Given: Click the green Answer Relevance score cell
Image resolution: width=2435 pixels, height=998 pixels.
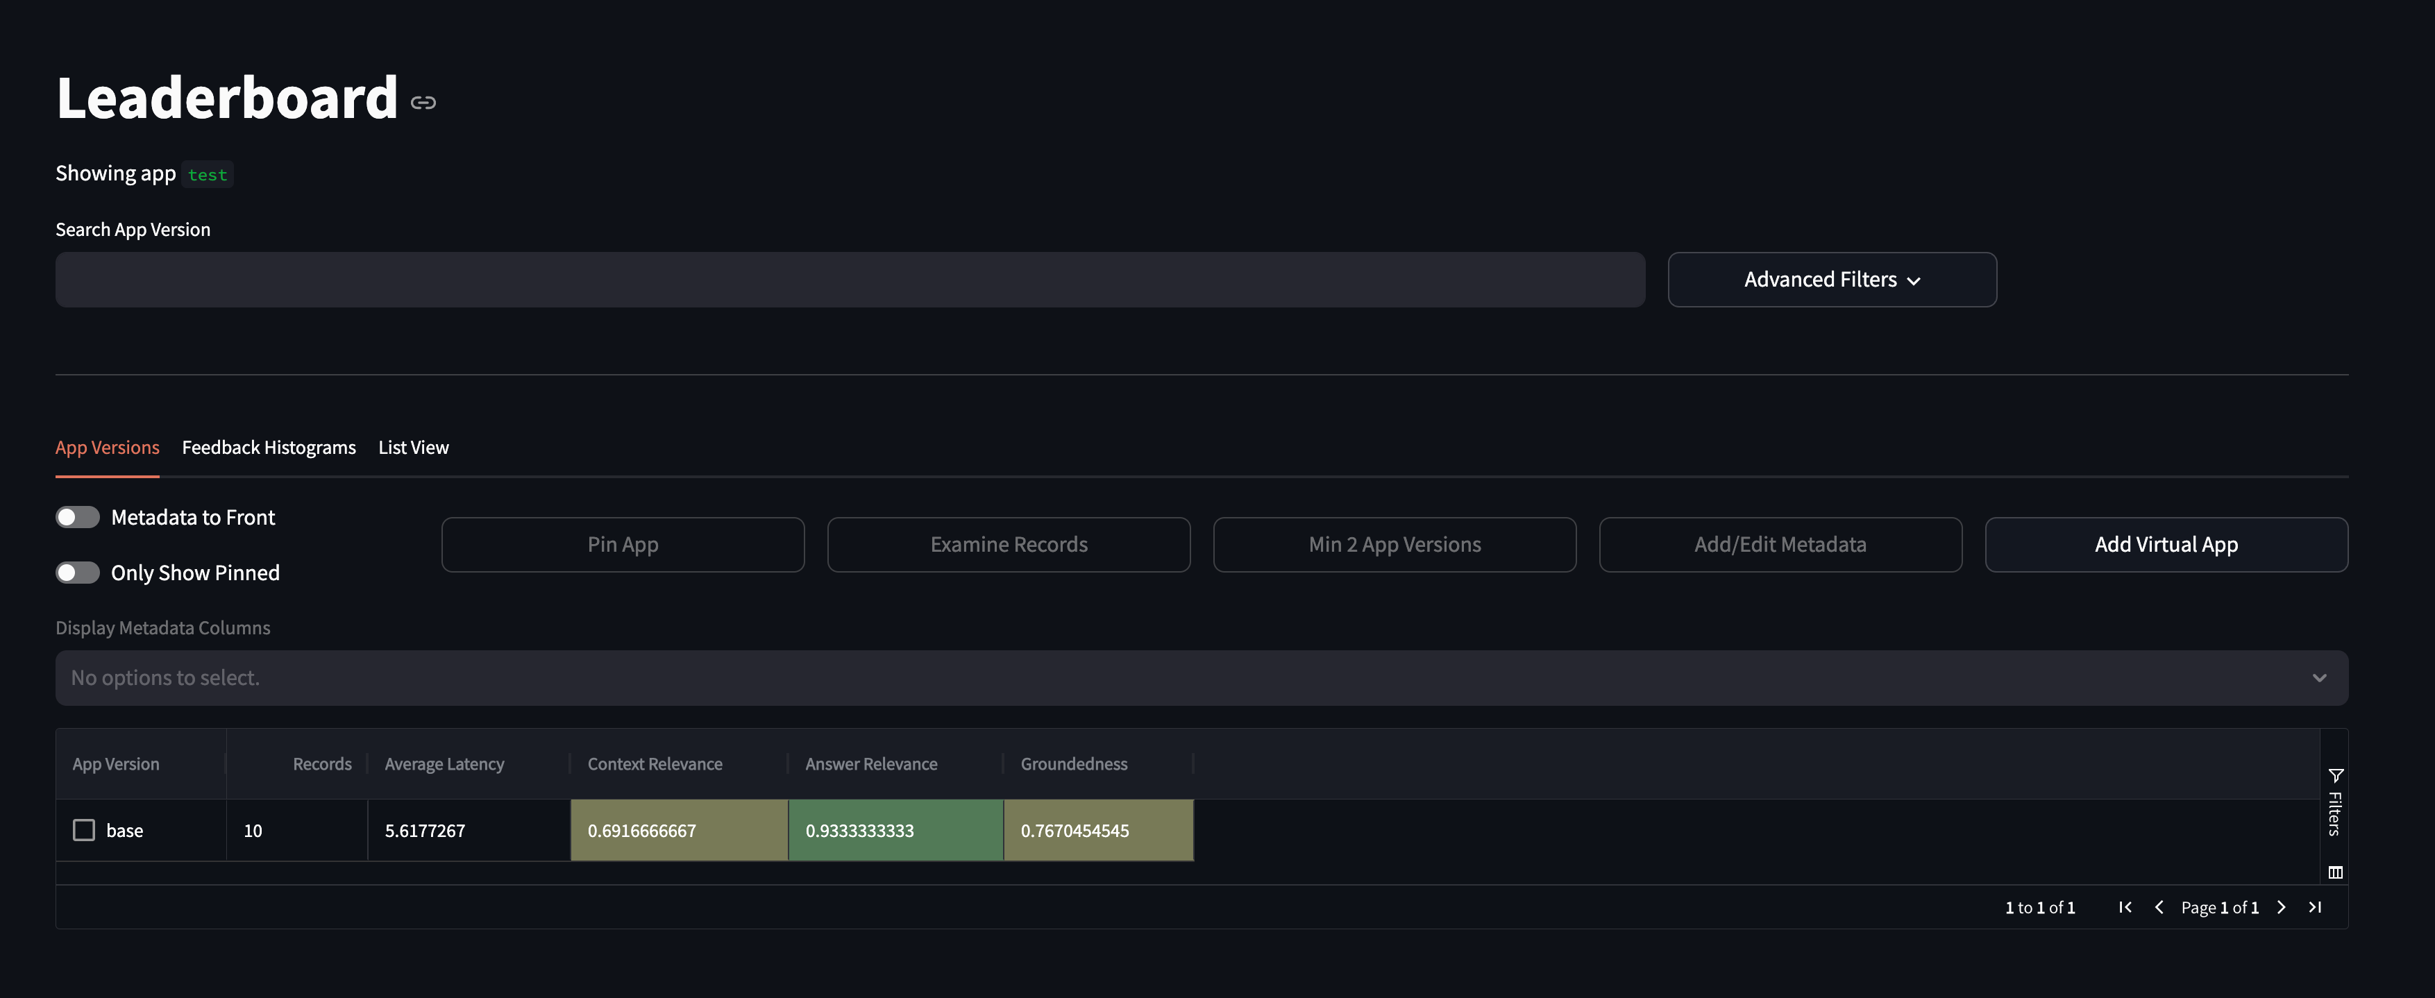Looking at the screenshot, I should pyautogui.click(x=894, y=830).
